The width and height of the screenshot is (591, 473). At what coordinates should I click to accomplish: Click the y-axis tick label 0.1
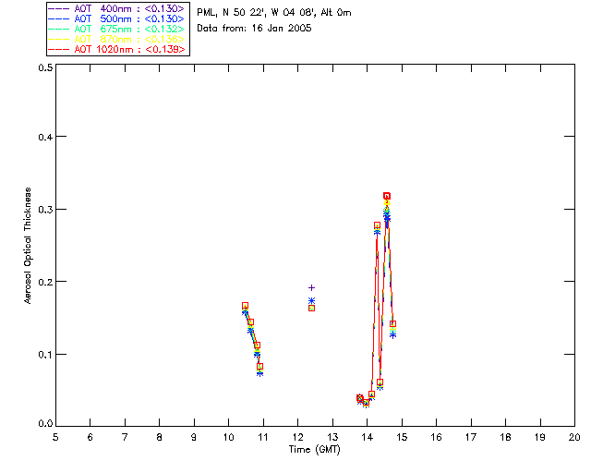click(x=45, y=354)
